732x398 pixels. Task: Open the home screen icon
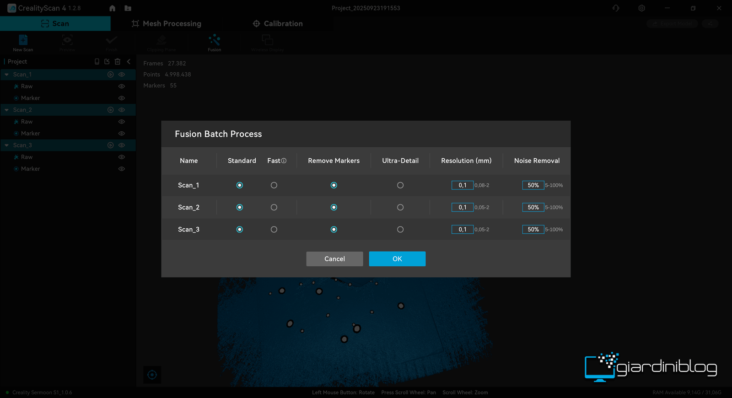113,8
